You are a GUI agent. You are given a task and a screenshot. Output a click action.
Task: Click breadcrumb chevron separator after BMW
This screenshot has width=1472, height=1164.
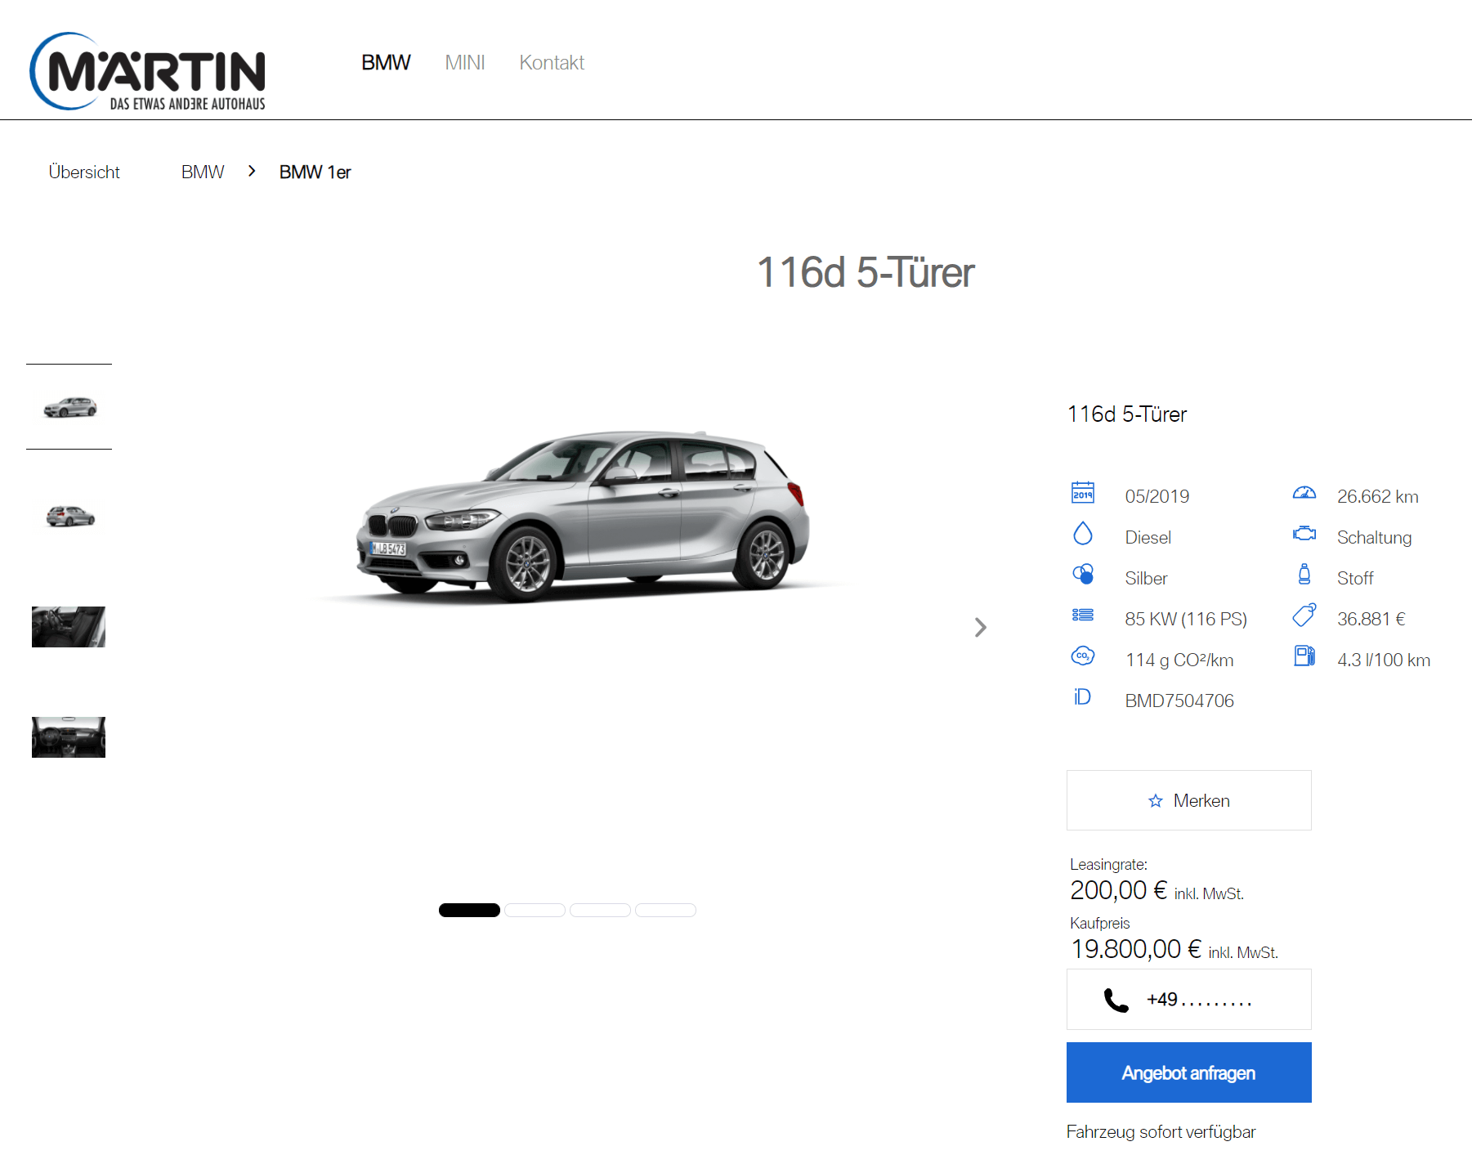click(x=252, y=171)
